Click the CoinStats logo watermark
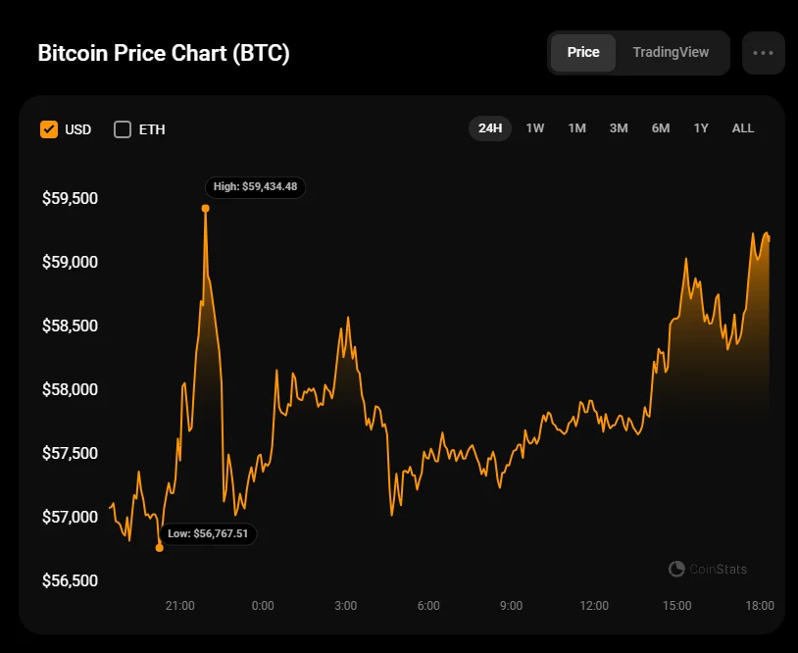798x653 pixels. click(x=707, y=569)
